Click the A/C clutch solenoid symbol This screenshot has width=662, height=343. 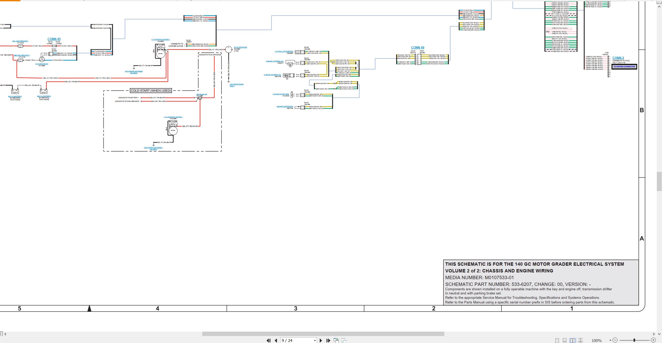point(292,95)
